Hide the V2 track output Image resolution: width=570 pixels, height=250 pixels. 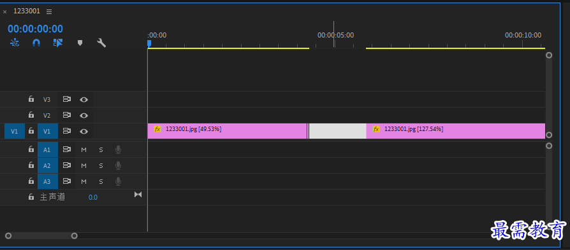pyautogui.click(x=84, y=115)
